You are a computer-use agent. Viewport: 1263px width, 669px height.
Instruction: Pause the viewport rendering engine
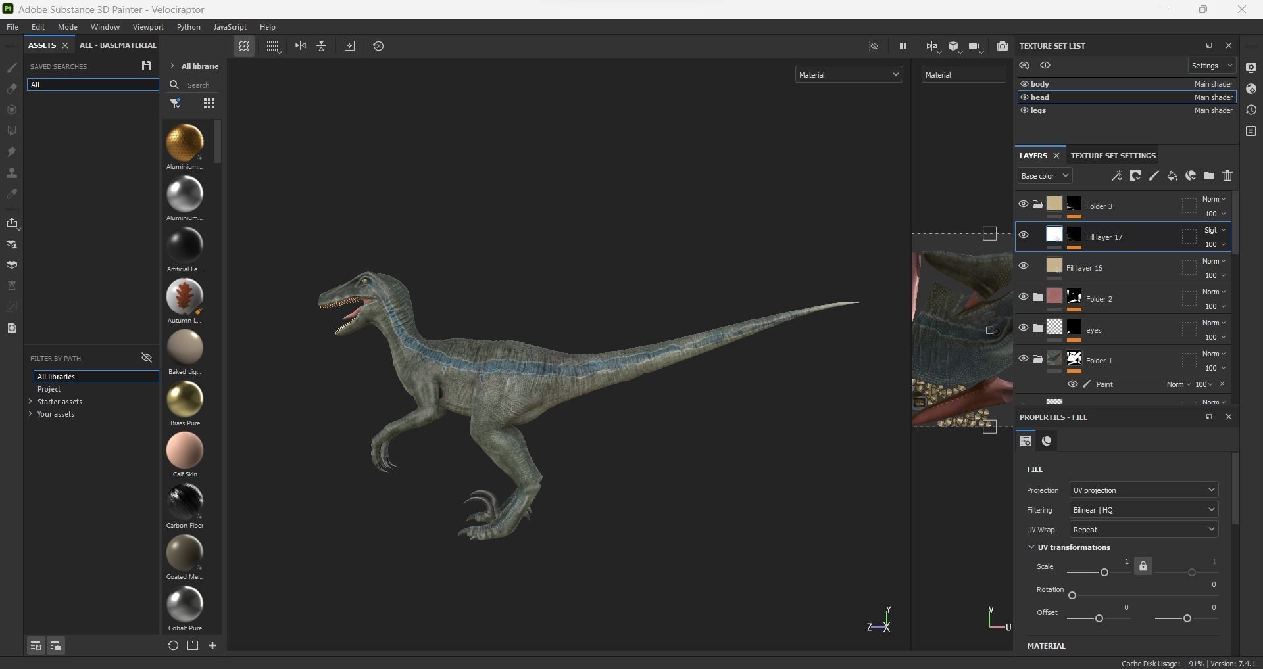pyautogui.click(x=903, y=46)
